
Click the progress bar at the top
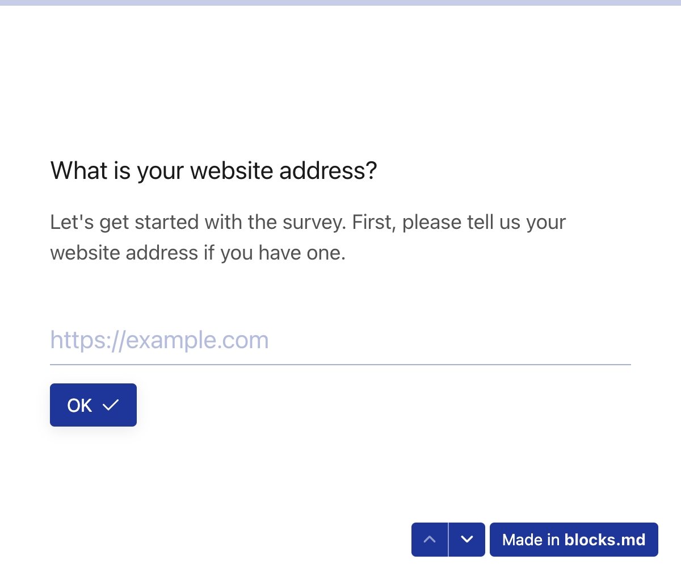click(x=340, y=3)
